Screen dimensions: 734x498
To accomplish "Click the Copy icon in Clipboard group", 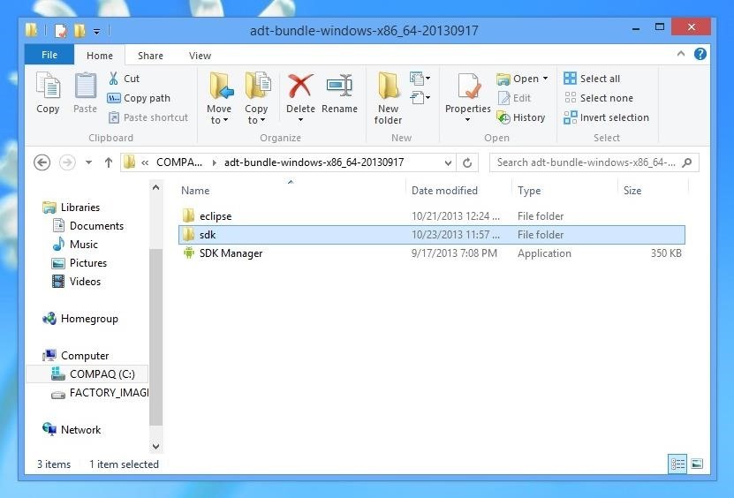I will pyautogui.click(x=48, y=93).
